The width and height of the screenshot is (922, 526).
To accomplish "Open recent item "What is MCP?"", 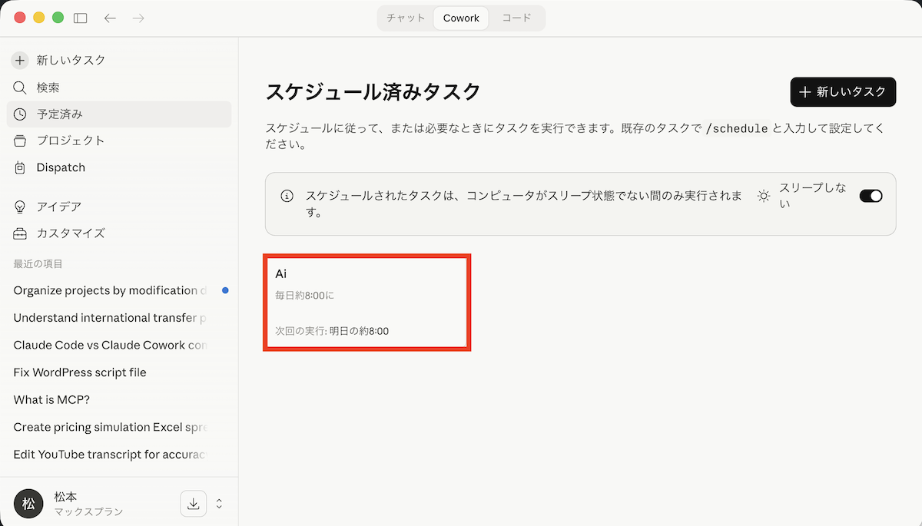I will point(51,399).
